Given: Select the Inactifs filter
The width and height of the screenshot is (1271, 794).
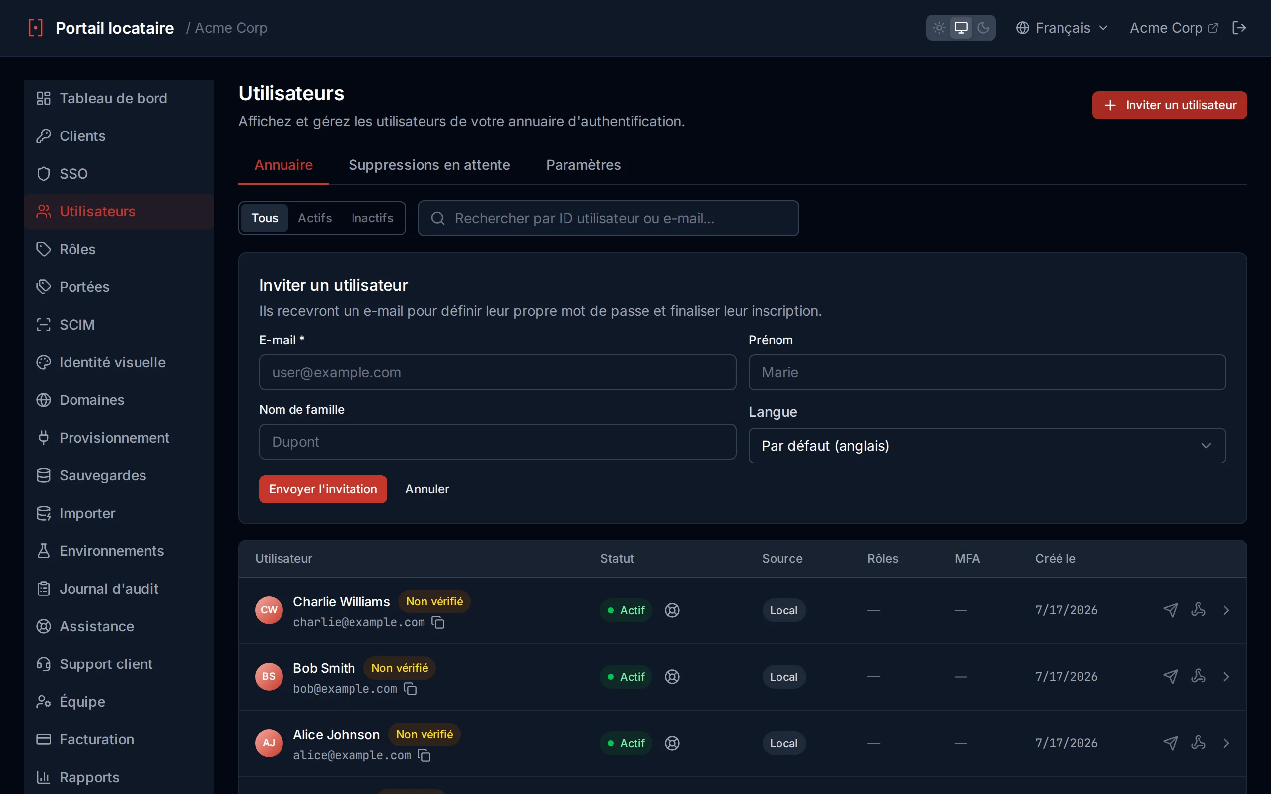Looking at the screenshot, I should coord(372,218).
